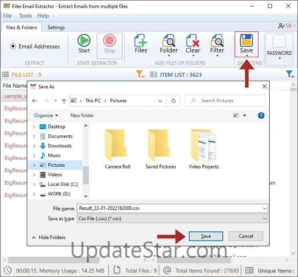This screenshot has width=298, height=277.
Task: Open the Tools menu
Action: click(x=26, y=16)
